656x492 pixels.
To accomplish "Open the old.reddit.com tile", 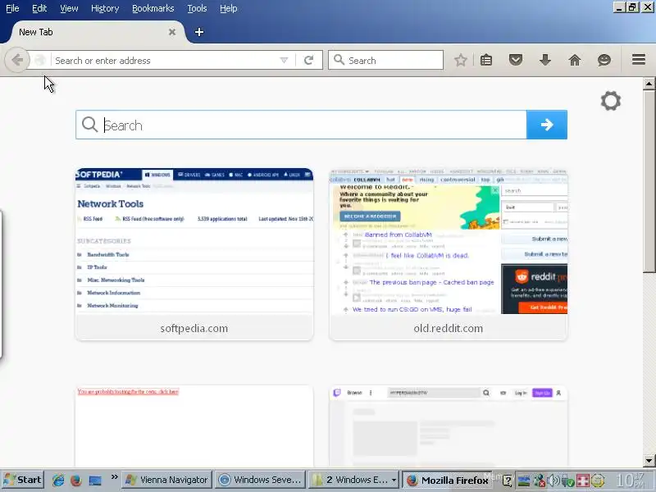I will [x=448, y=254].
